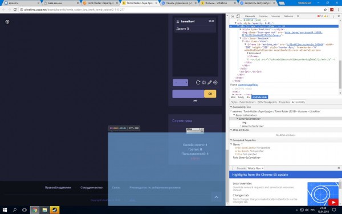Click the red extension icon in toolbar
The image size is (342, 214).
pos(332,10)
